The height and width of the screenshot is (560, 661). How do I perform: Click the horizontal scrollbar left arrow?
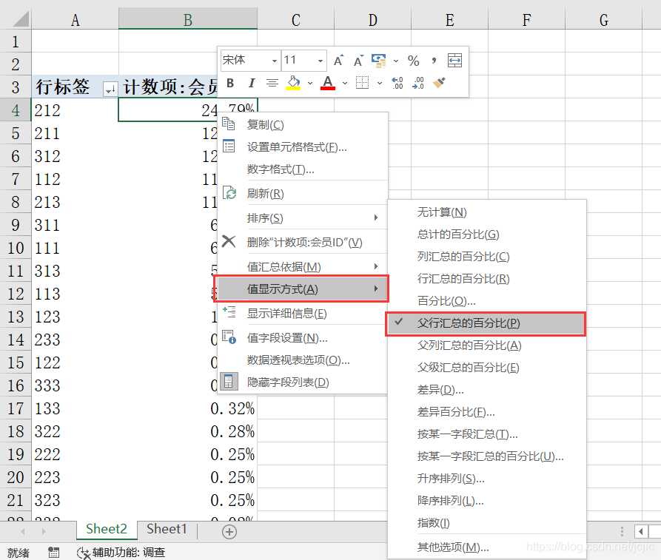point(641,531)
